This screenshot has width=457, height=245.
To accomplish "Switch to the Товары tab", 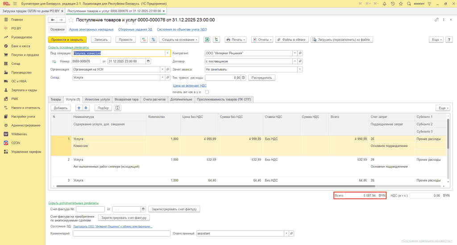I will pos(56,100).
